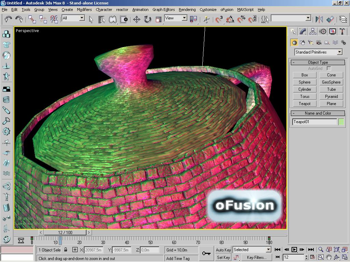This screenshot has height=262, width=350.
Task: Open the Modify panel tab
Action: point(303,32)
